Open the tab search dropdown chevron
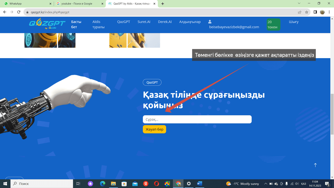 click(x=298, y=3)
